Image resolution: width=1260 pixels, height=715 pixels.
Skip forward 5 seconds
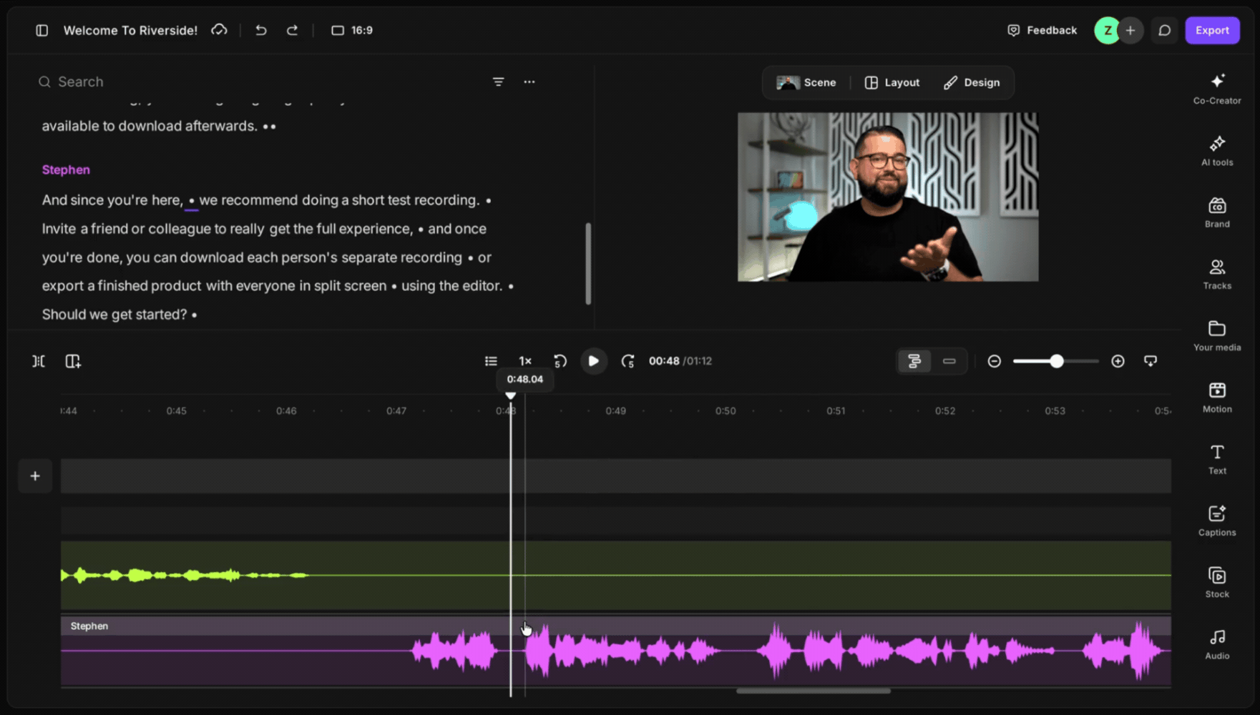[627, 361]
